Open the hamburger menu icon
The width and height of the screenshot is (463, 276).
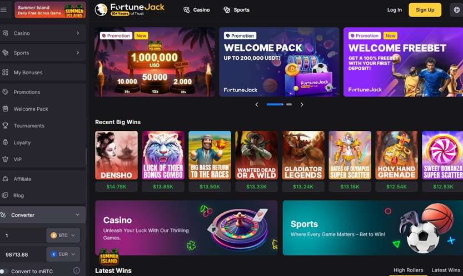point(3,10)
